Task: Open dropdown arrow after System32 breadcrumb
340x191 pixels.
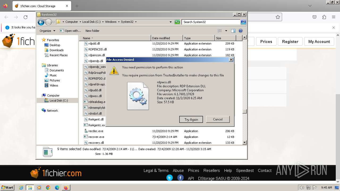Action: pos(136,22)
